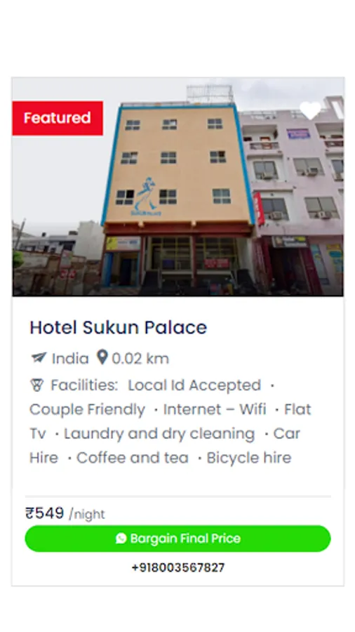
Task: Click the facilities medal icon
Action: point(36,386)
